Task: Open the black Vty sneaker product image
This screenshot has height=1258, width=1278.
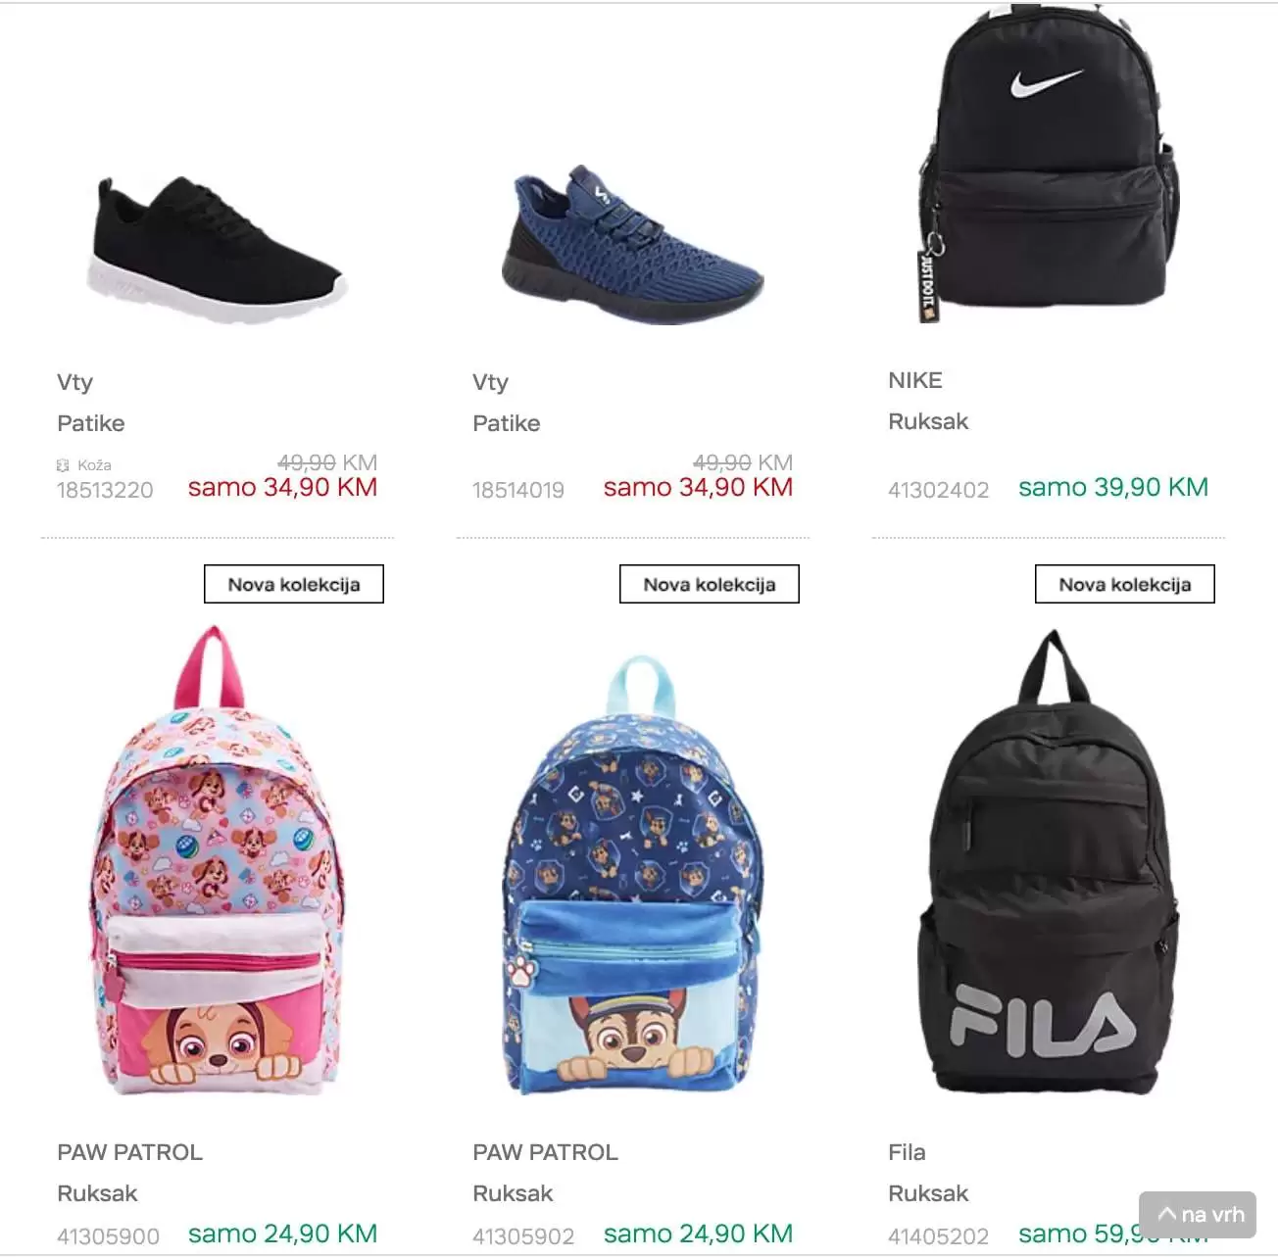Action: pos(218,249)
